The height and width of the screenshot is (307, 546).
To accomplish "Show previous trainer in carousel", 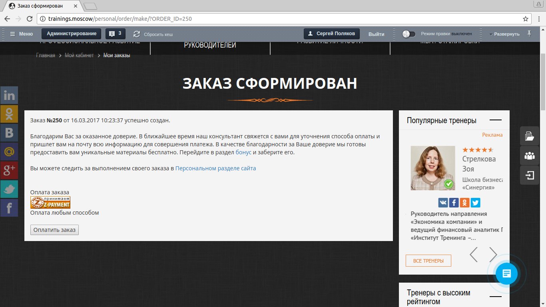I will tap(474, 254).
